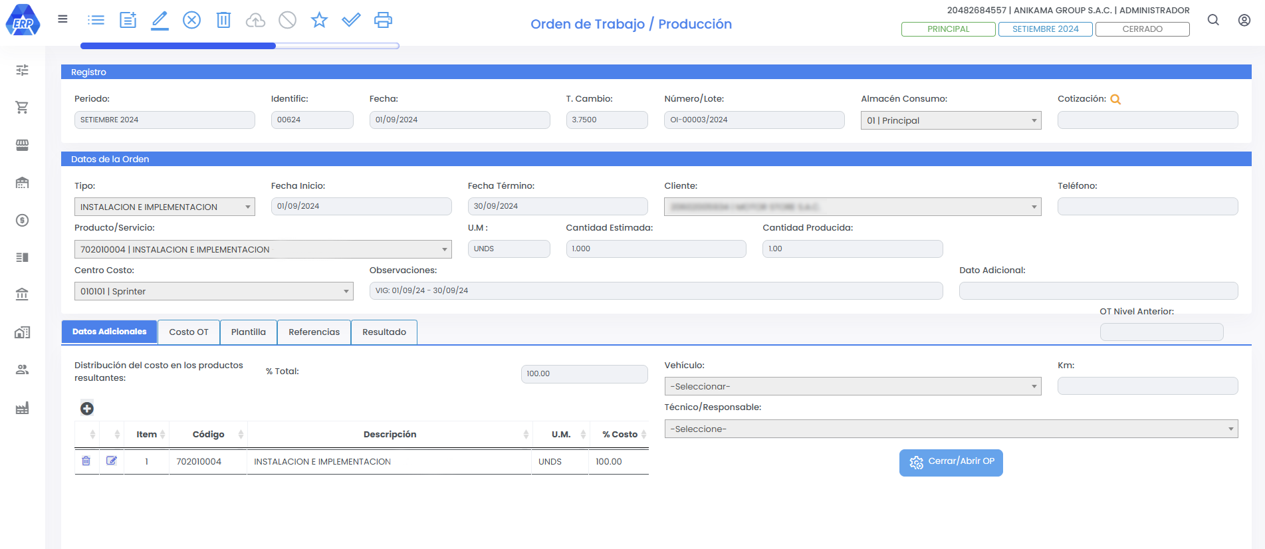Open the Resultado tab
Screen dimensions: 1265x549
(384, 332)
